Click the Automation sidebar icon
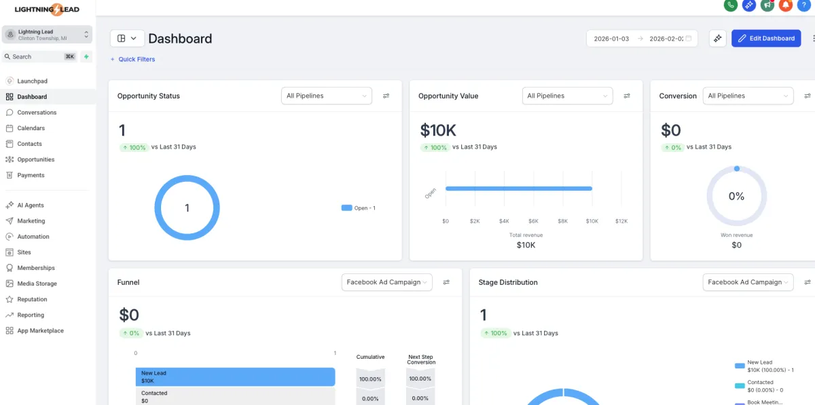 click(x=10, y=237)
